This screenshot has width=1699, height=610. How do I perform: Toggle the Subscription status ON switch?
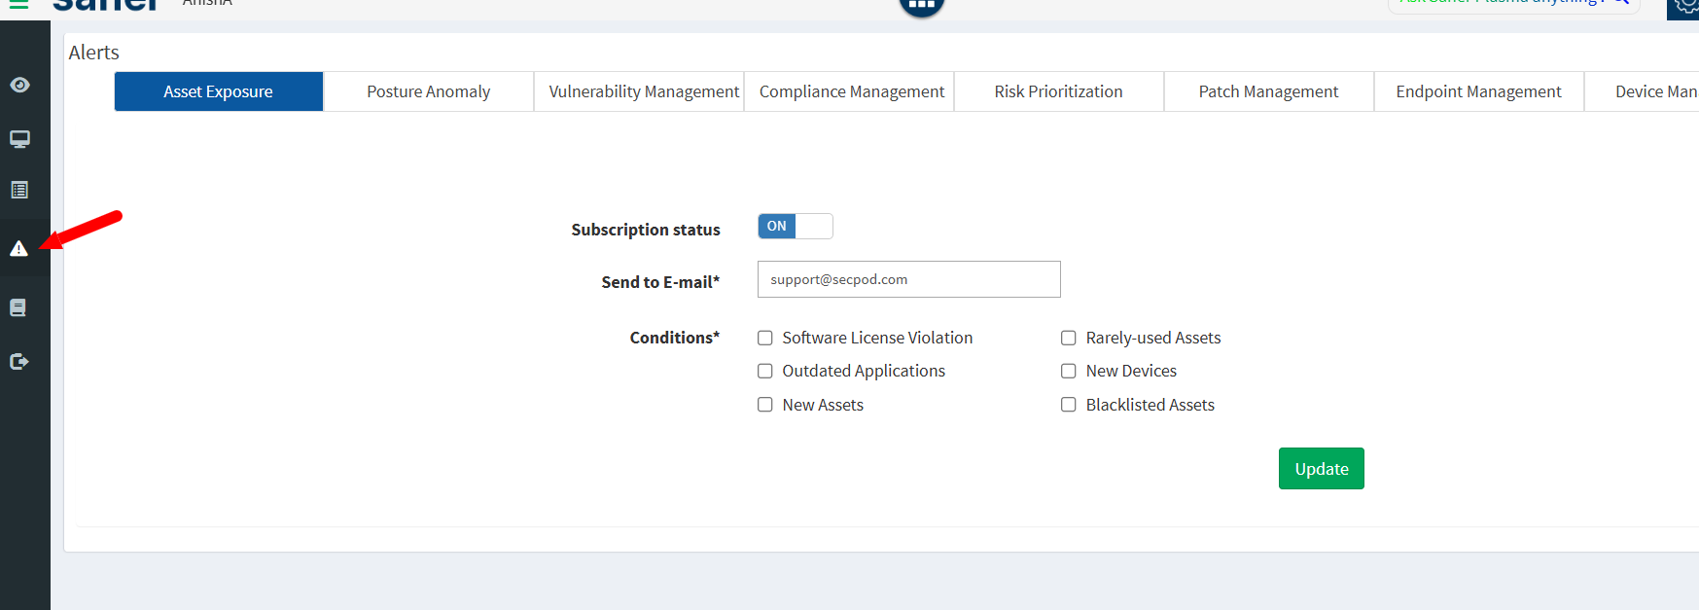pyautogui.click(x=795, y=227)
